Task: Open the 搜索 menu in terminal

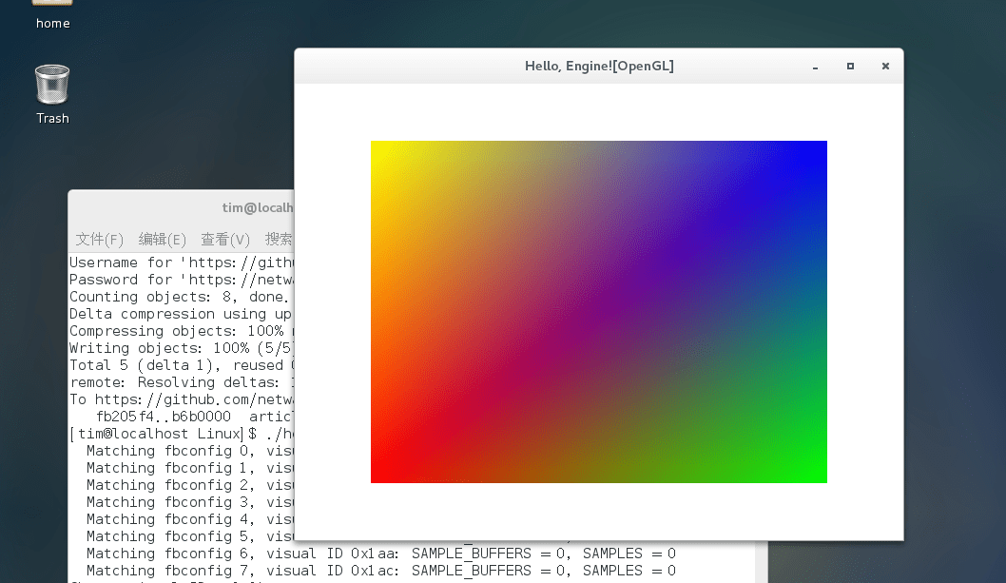Action: coord(279,239)
